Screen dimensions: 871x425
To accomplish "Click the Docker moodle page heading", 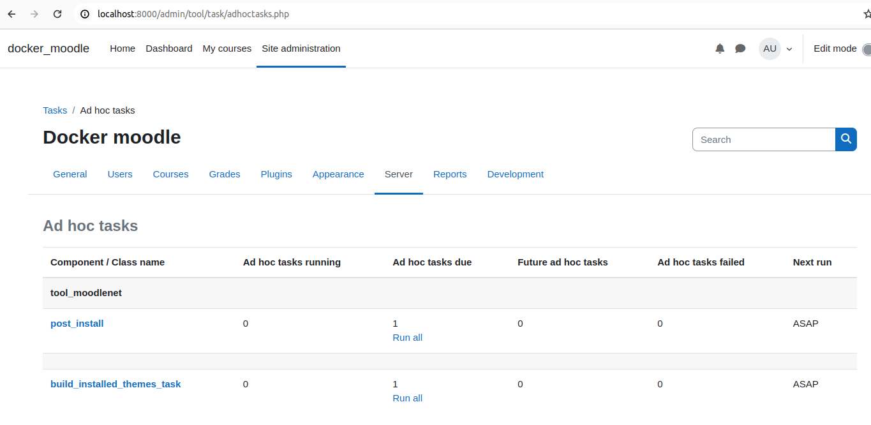I will 112,137.
